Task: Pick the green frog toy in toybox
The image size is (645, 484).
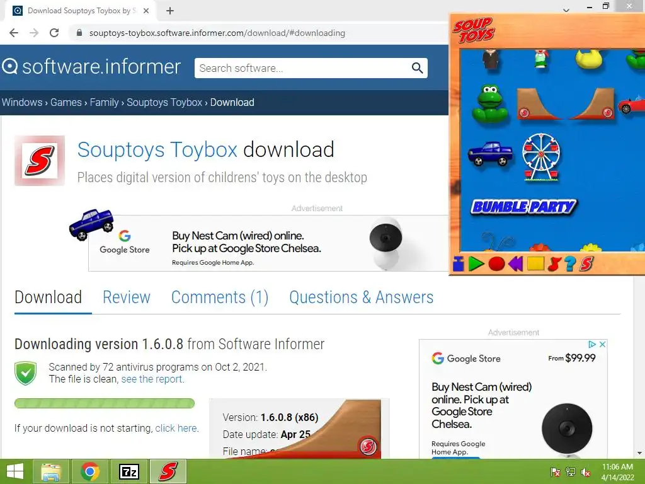Action: click(490, 103)
